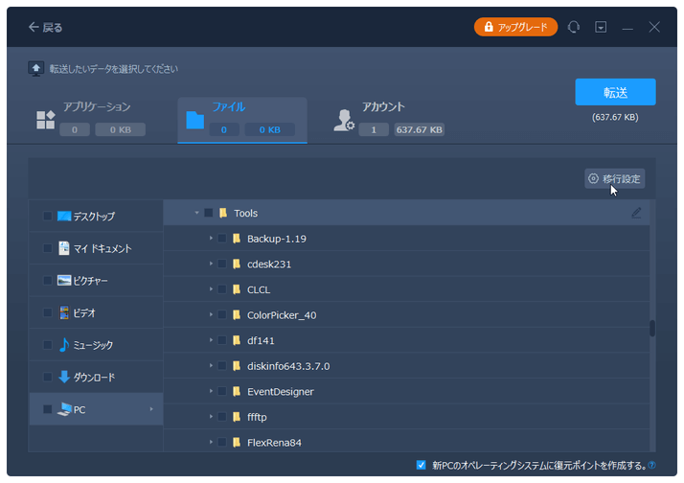Click the file list vertical scrollbar thumb
The image size is (684, 483).
tap(652, 329)
